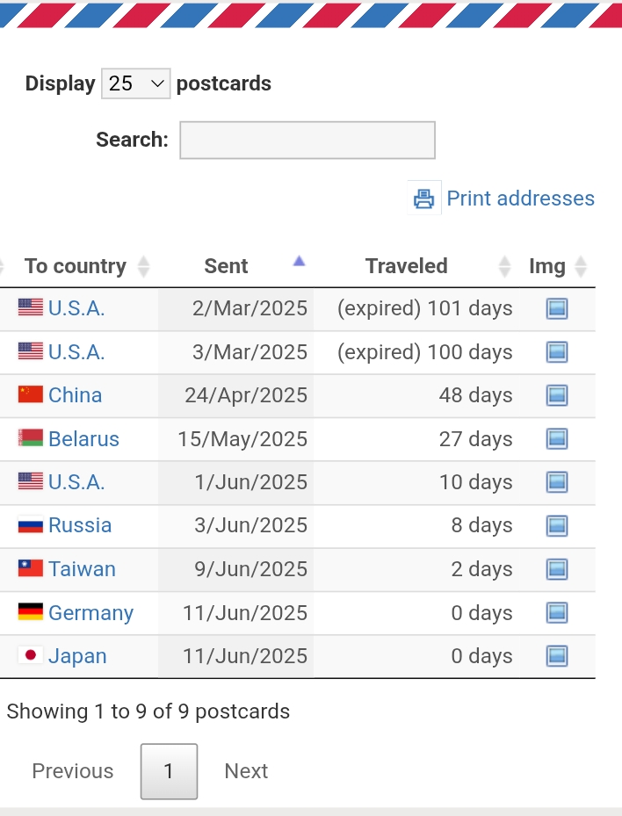Open image icon for Germany postcard
Viewport: 622px width, 816px height.
(556, 612)
